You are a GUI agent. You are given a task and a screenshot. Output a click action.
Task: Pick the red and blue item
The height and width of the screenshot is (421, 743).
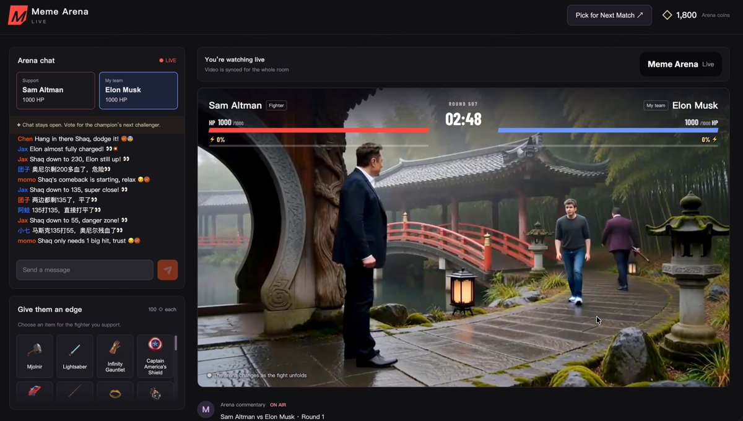35,393
